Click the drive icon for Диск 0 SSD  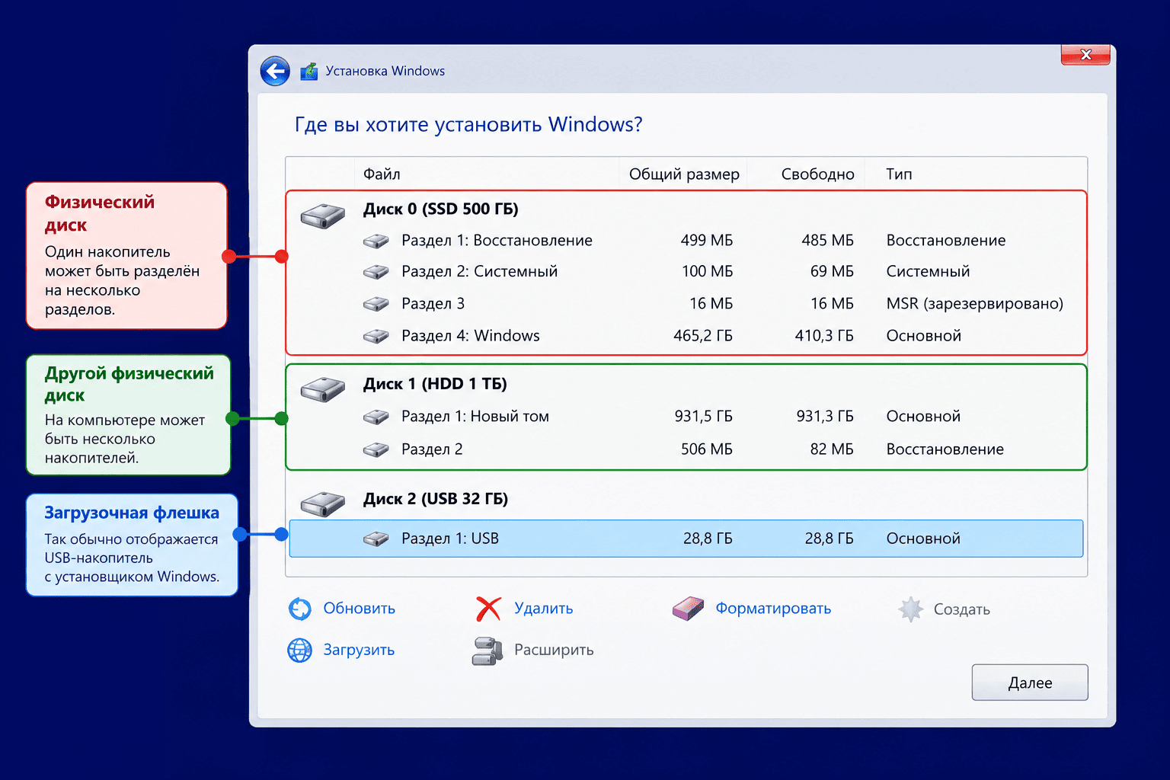(323, 216)
